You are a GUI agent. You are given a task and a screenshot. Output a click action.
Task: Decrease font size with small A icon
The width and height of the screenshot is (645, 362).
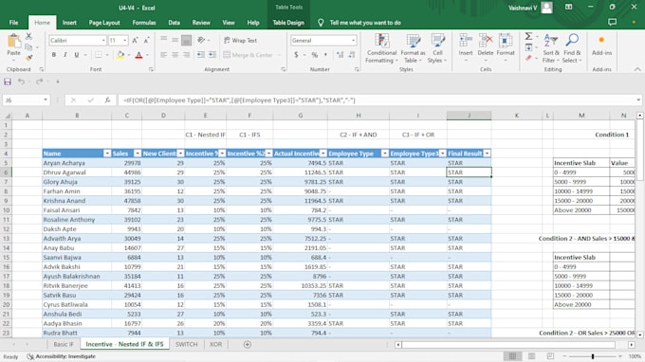146,40
